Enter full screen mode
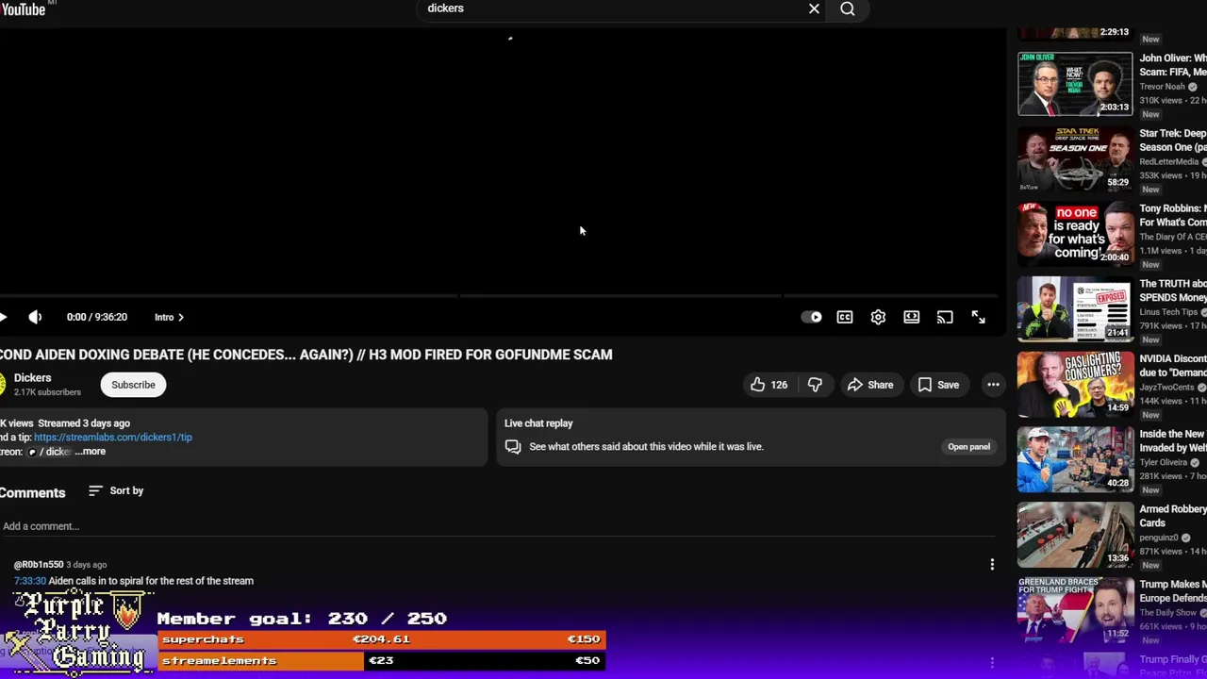The width and height of the screenshot is (1207, 679). (x=979, y=317)
